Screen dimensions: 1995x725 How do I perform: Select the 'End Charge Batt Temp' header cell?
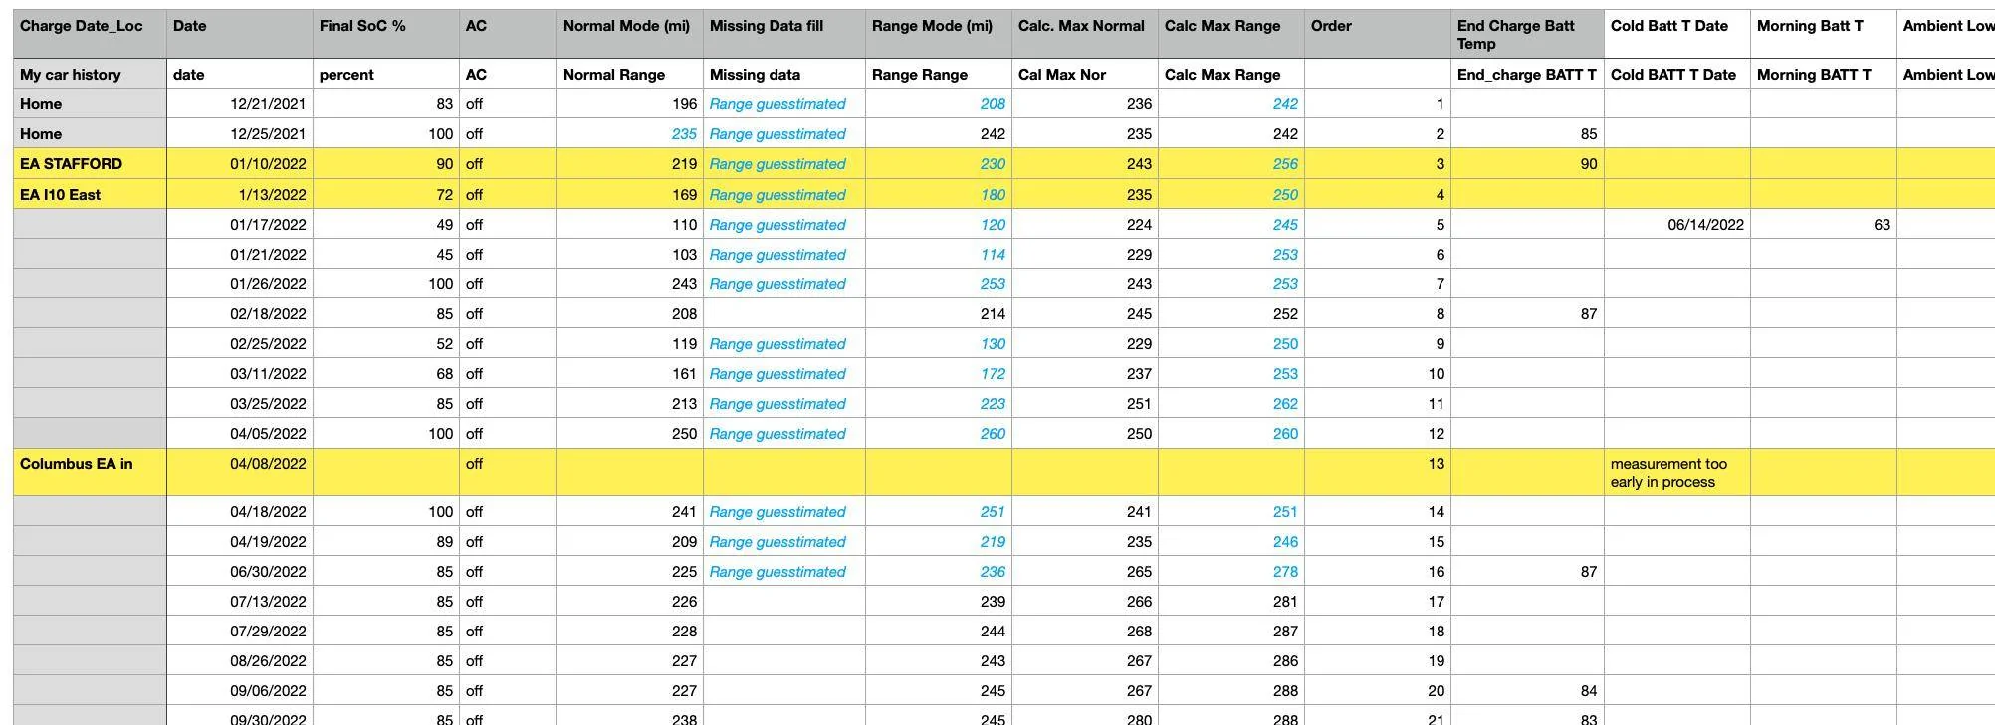tap(1527, 34)
